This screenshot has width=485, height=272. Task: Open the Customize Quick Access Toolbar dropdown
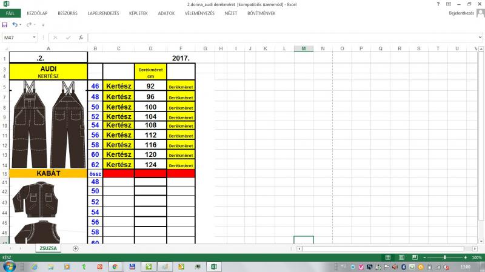pos(42,24)
